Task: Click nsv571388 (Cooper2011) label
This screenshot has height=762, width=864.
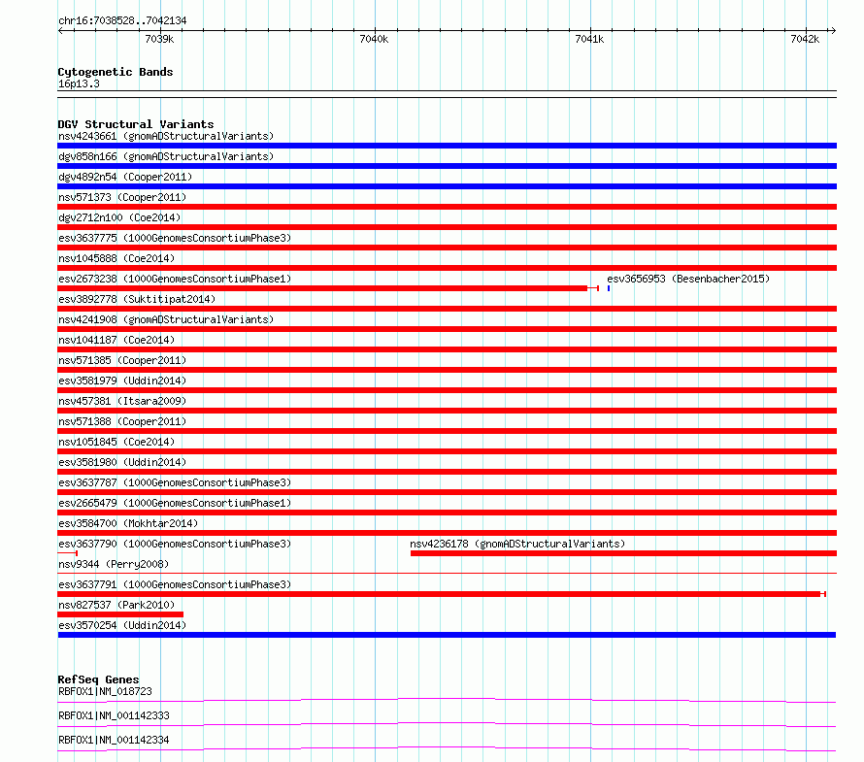Action: tap(122, 421)
